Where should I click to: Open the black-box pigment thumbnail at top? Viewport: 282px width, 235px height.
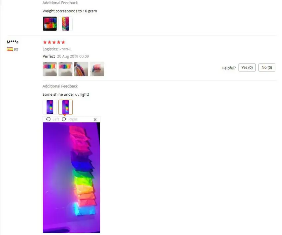(50, 24)
